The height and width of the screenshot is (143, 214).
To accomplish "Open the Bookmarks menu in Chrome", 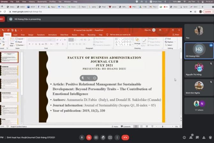I will [42, 2].
